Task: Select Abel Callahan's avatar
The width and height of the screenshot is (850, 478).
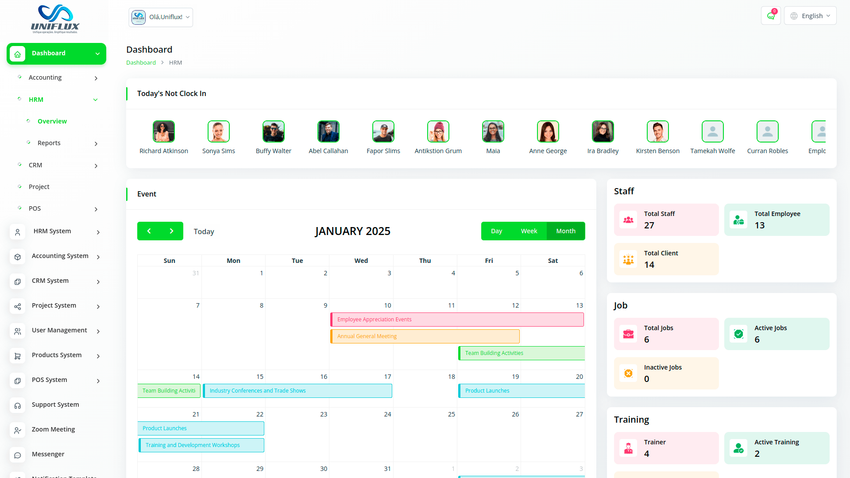Action: pyautogui.click(x=328, y=131)
